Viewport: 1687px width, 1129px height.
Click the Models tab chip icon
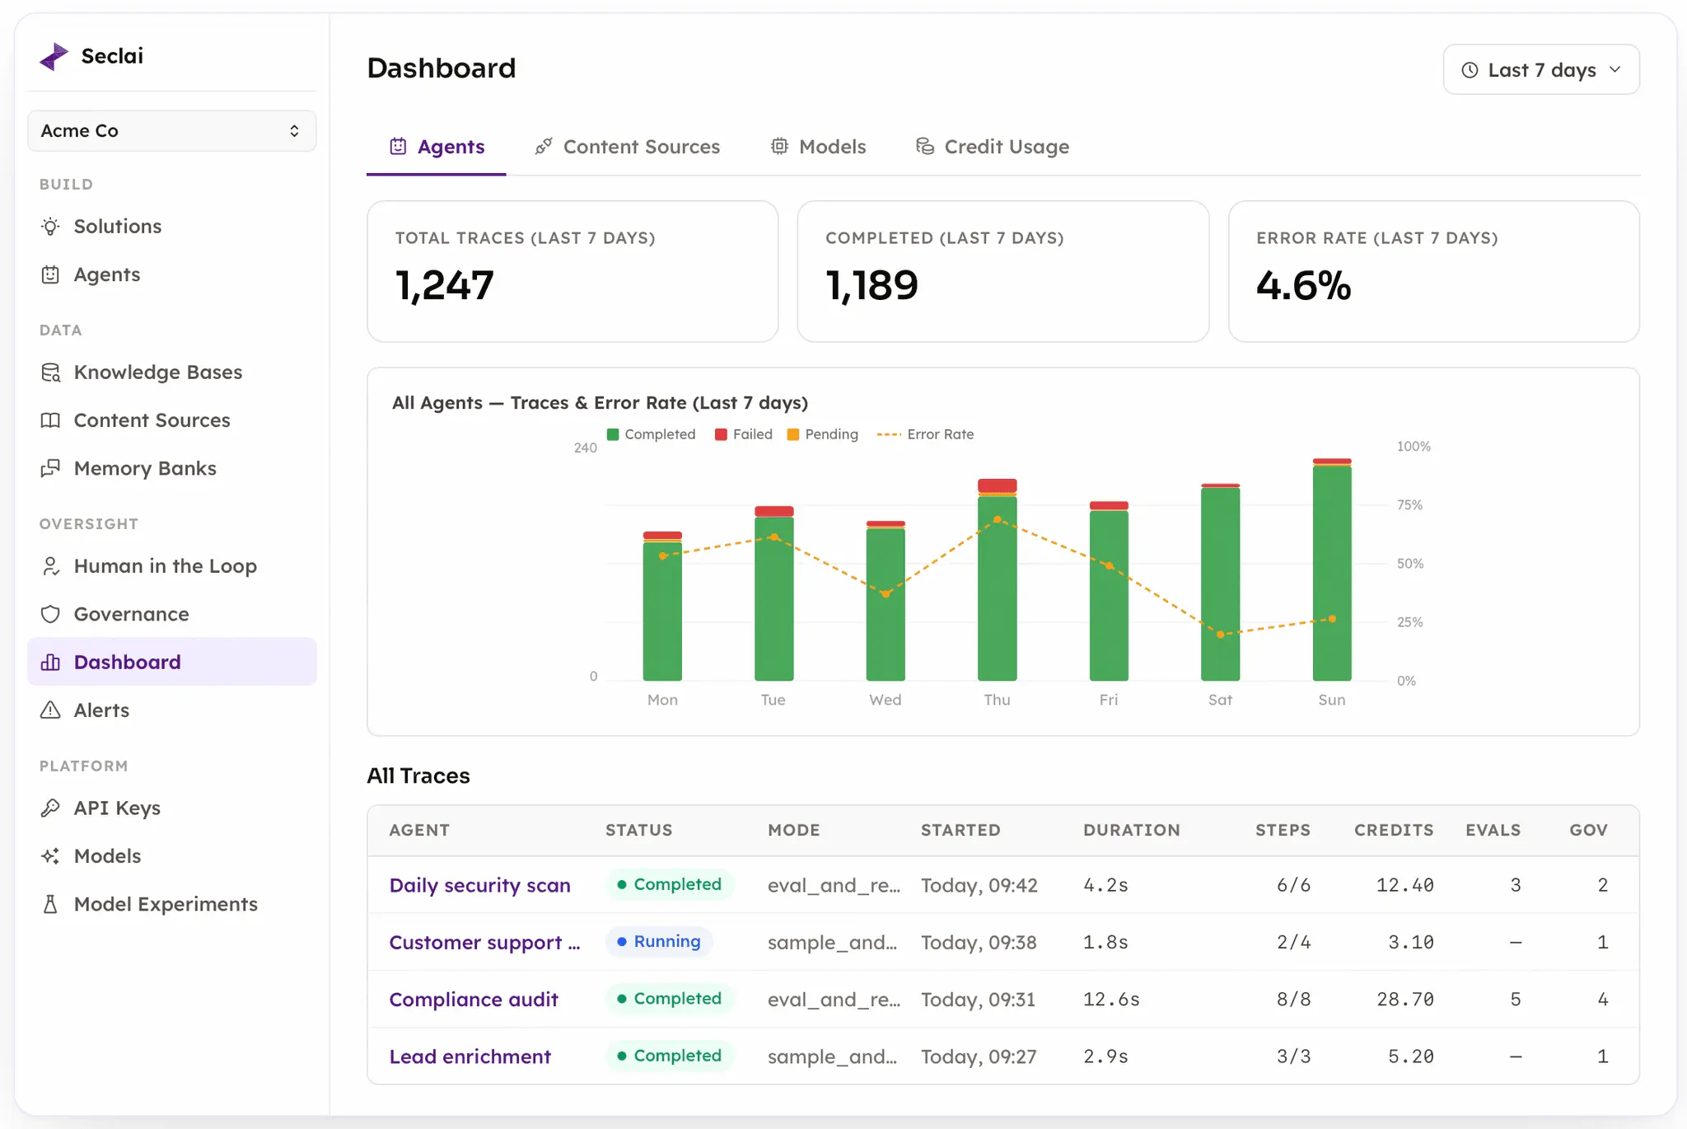pyautogui.click(x=779, y=147)
